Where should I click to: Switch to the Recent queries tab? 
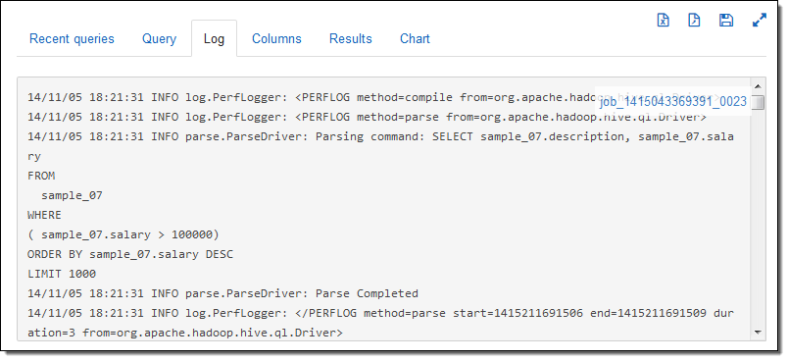pos(72,38)
